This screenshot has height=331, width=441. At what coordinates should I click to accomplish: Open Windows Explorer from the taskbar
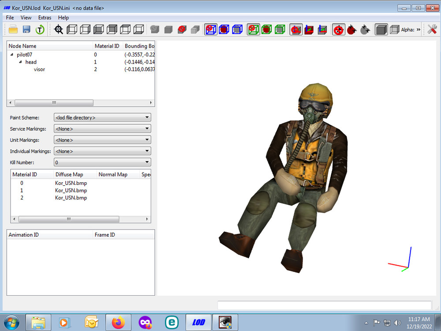pyautogui.click(x=38, y=323)
